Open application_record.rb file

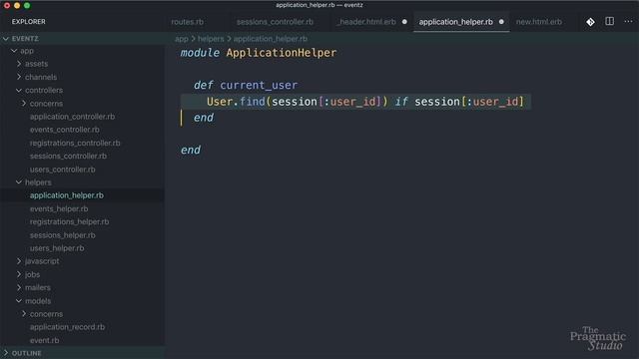(x=67, y=327)
